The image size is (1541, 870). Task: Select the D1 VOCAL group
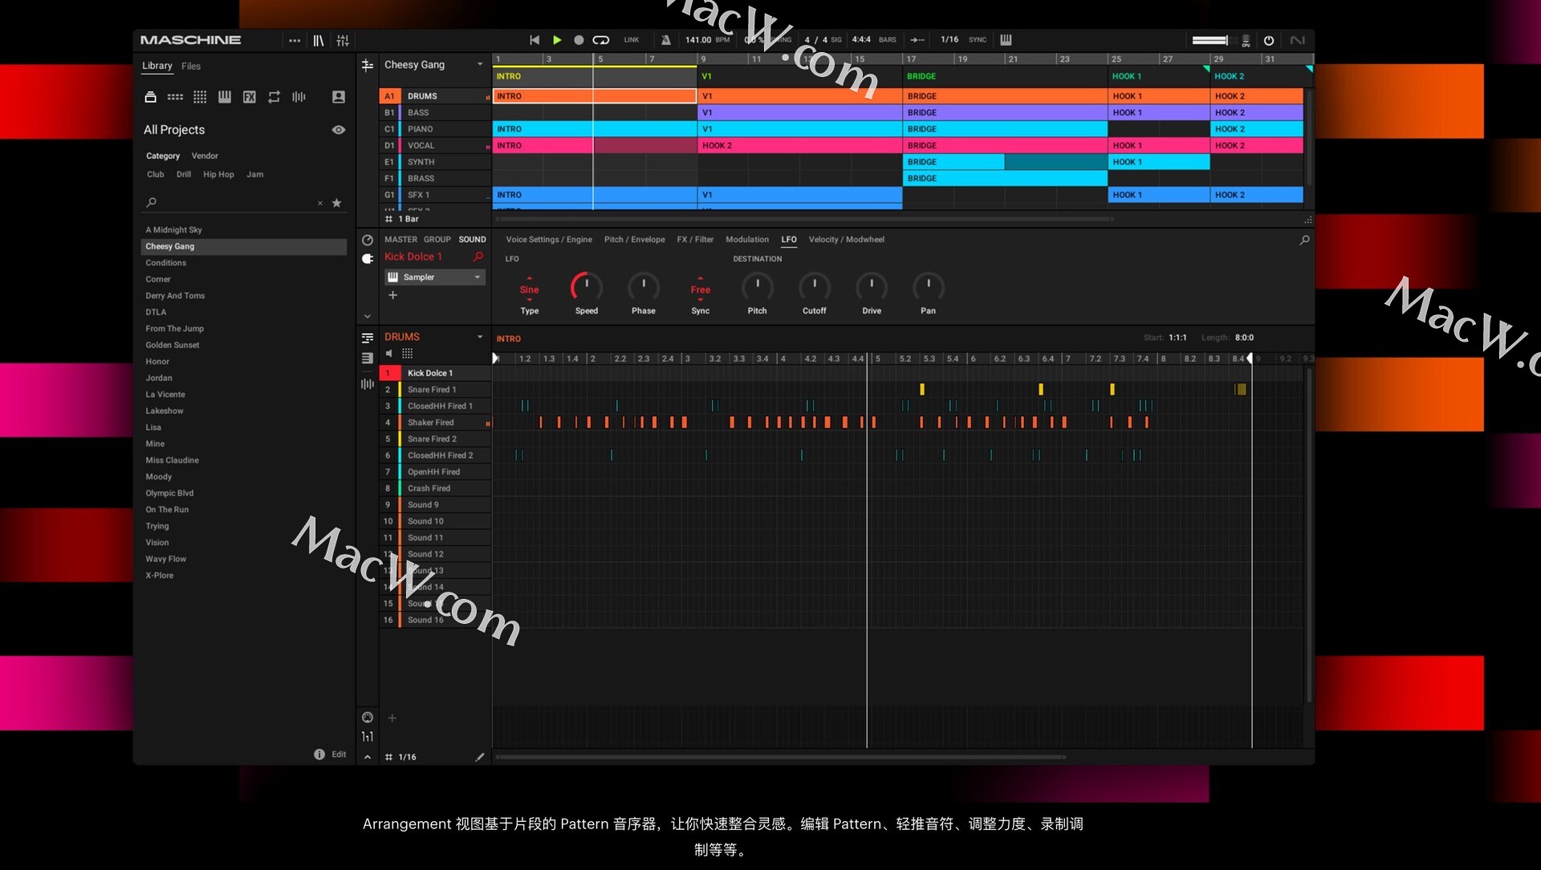click(434, 146)
